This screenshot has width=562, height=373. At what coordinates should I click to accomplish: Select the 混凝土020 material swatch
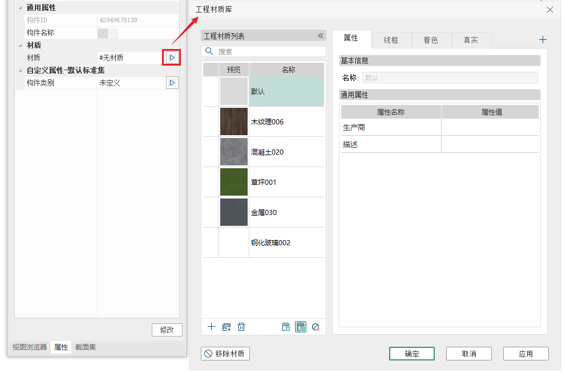tap(234, 152)
